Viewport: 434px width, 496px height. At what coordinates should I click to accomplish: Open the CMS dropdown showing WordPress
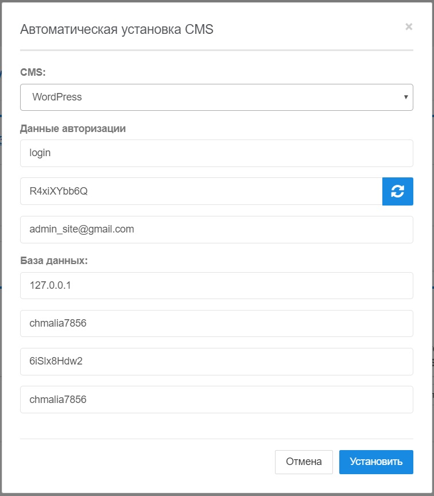pos(216,97)
